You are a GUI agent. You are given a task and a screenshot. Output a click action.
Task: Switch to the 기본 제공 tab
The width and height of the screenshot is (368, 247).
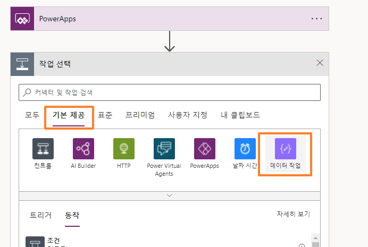(69, 115)
